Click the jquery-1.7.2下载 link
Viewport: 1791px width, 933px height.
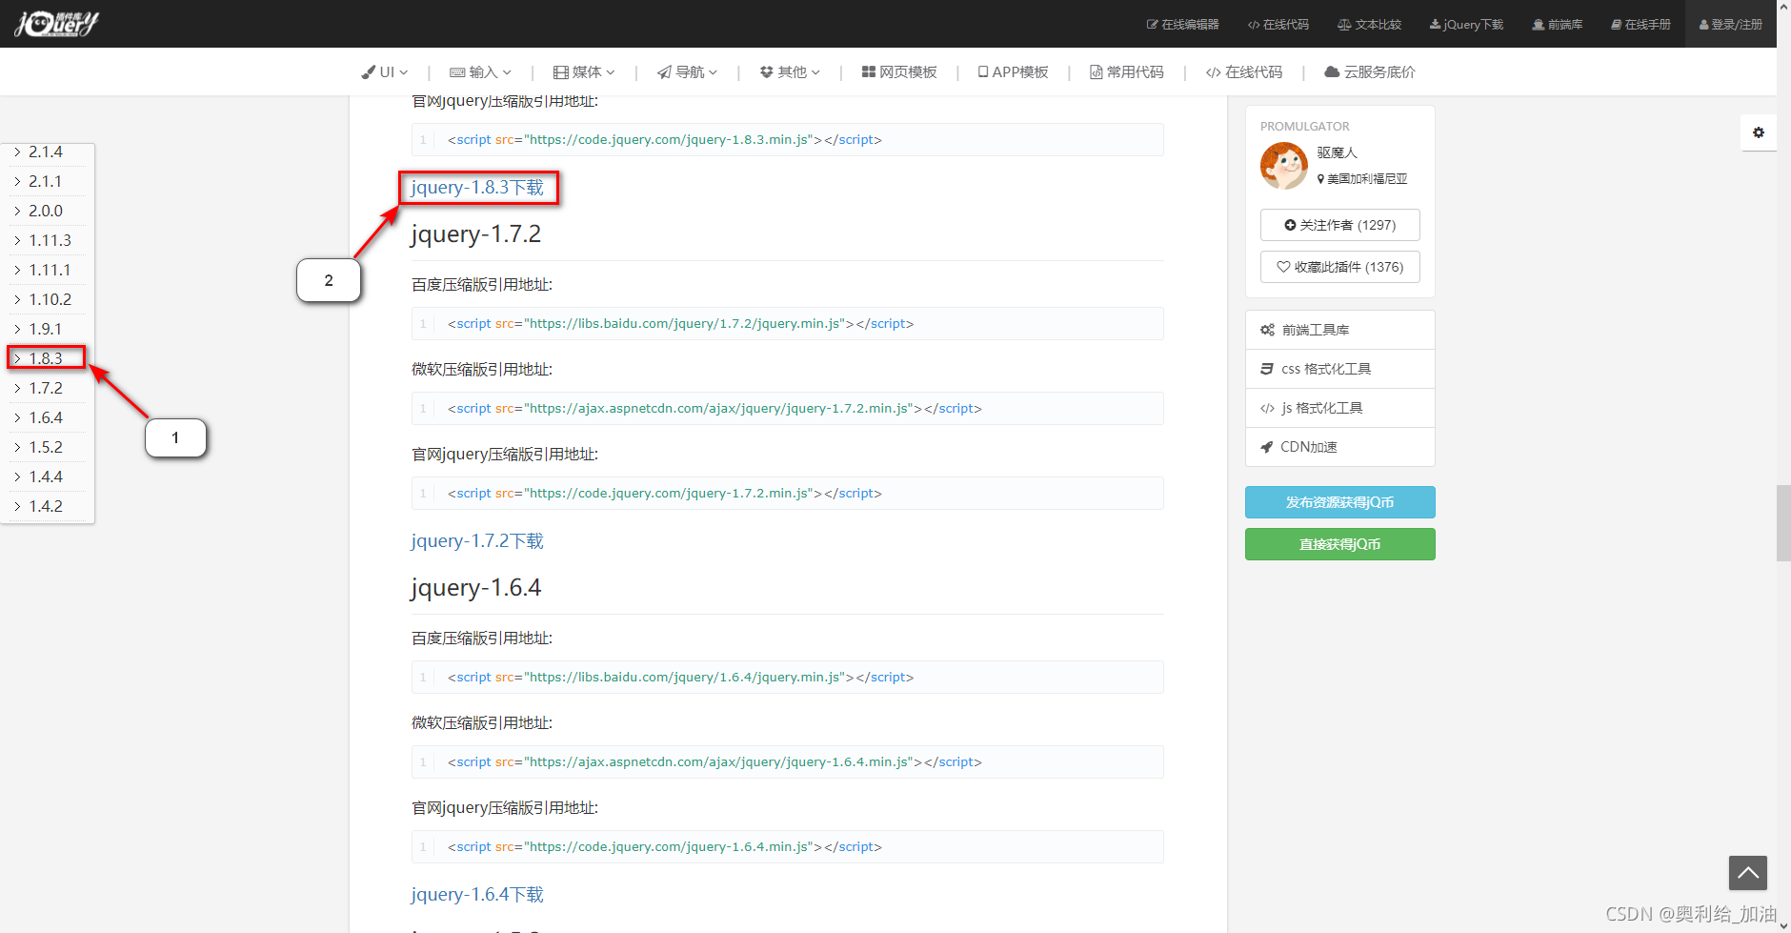477,541
